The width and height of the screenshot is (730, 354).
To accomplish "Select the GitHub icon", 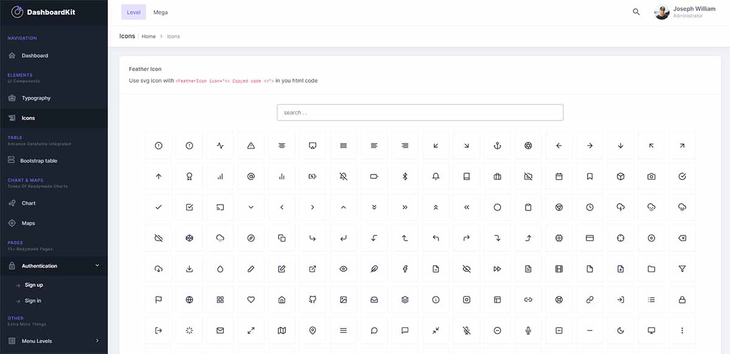I will pos(313,299).
